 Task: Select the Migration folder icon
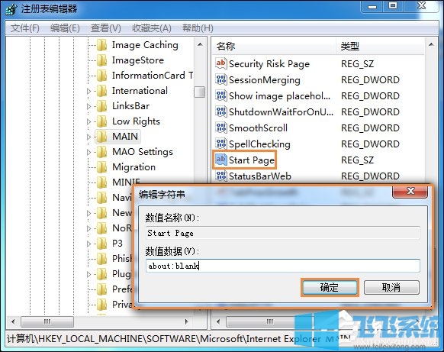tap(101, 167)
